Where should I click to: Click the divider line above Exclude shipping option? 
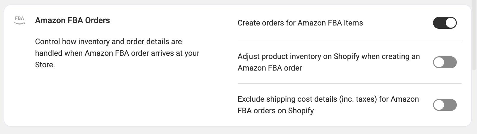(349, 84)
